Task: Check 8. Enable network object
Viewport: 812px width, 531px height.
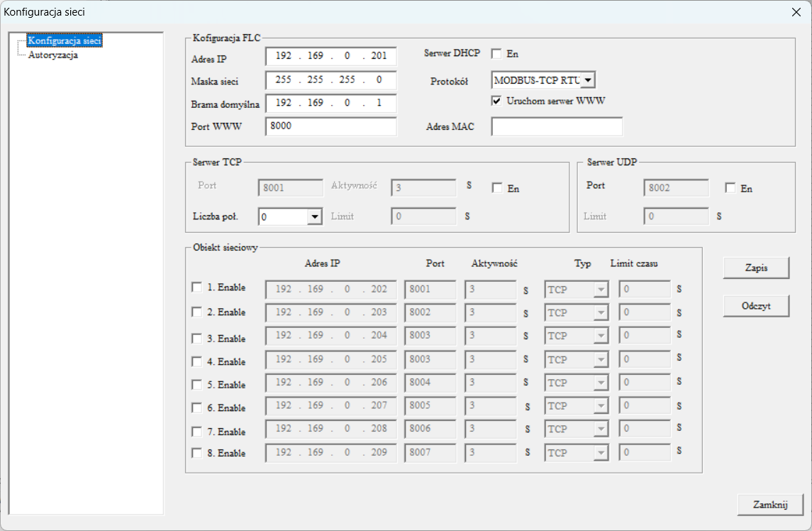Action: pyautogui.click(x=196, y=453)
